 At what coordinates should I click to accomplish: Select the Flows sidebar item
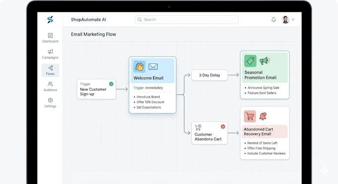point(50,70)
